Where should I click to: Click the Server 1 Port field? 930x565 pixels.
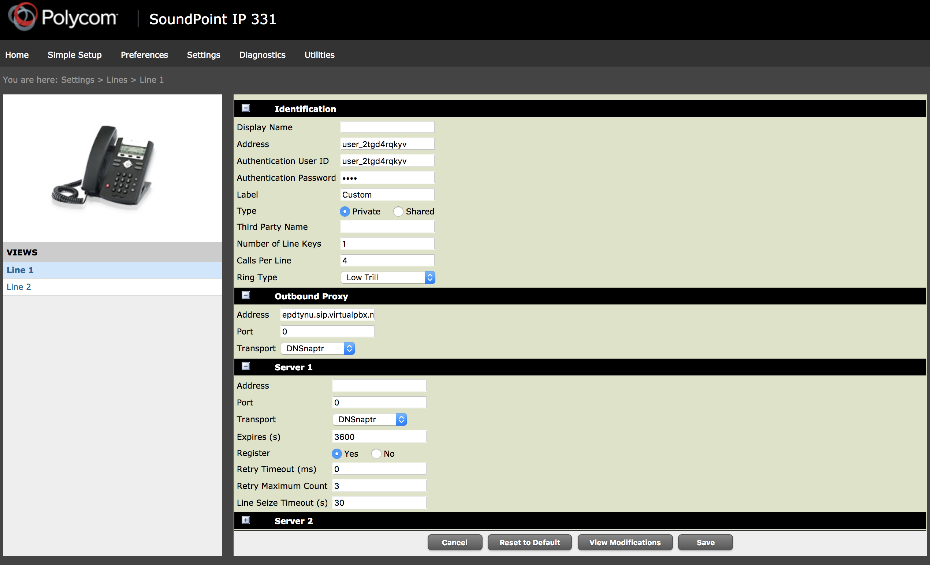coord(380,403)
